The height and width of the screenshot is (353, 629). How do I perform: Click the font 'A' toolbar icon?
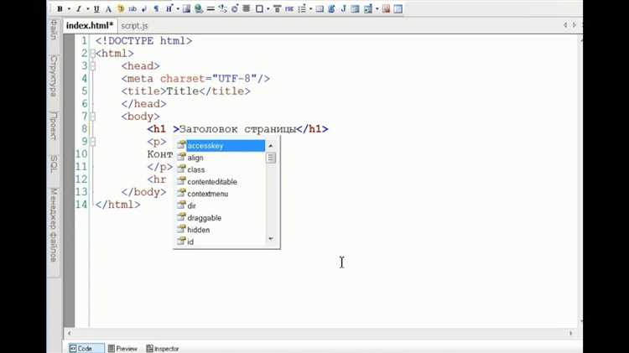(109, 8)
